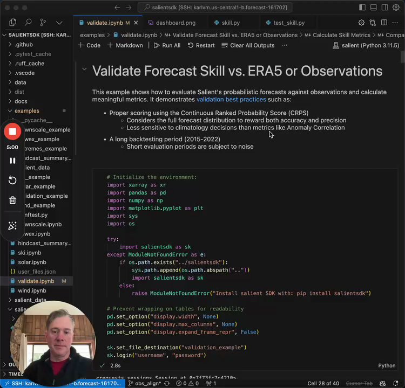Toggle the bottom panel layout icon
This screenshot has width=405, height=388.
pos(374,8)
